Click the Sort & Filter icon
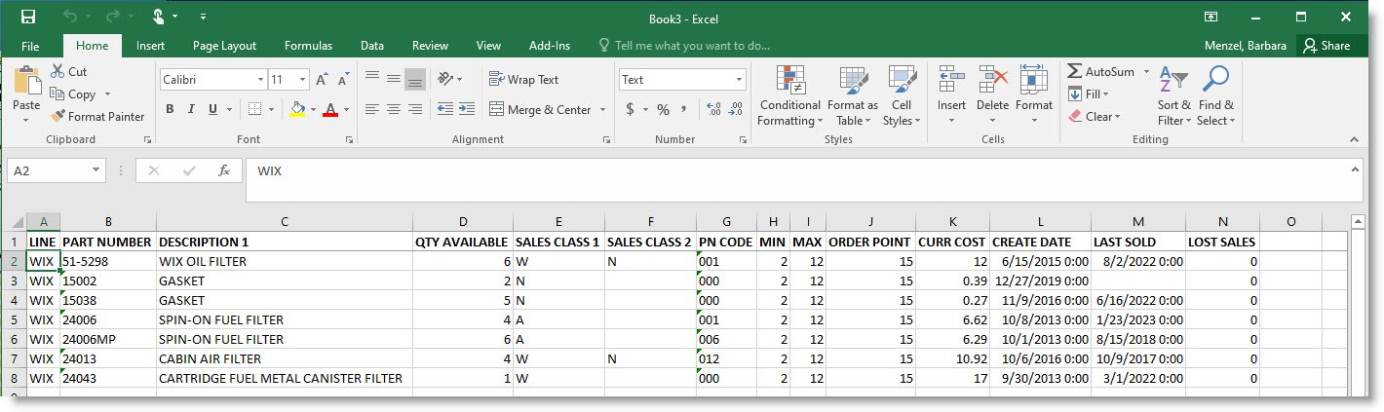1384x412 pixels. point(1173,80)
